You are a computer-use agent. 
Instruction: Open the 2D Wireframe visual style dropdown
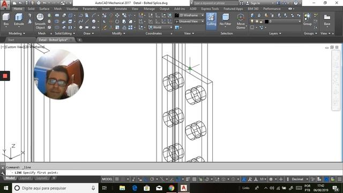(x=189, y=16)
